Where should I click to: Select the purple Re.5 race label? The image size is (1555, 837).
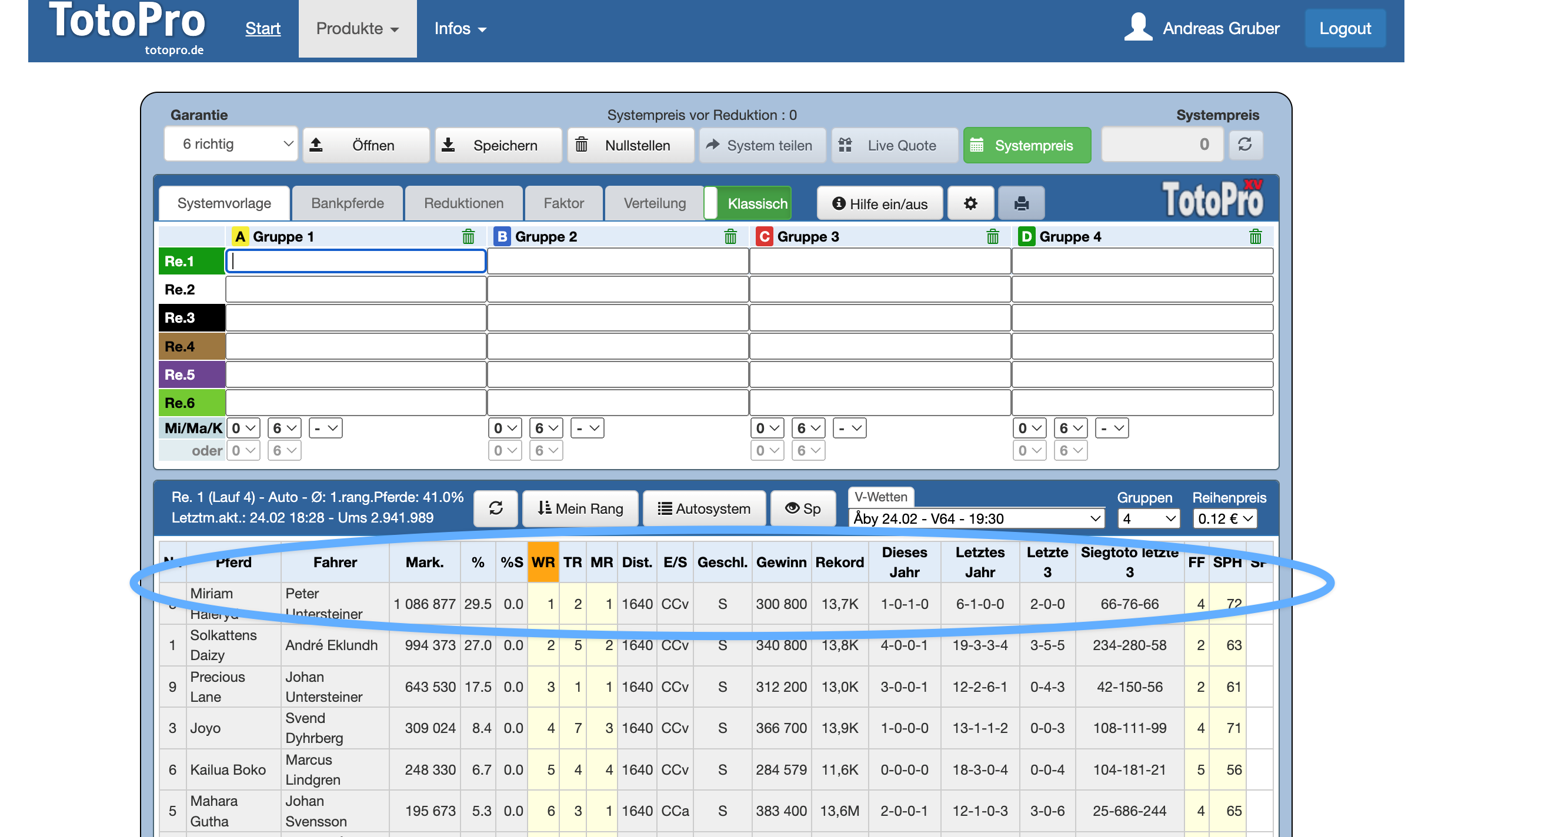pyautogui.click(x=191, y=374)
